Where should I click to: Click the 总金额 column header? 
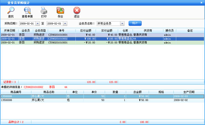tap(137, 92)
